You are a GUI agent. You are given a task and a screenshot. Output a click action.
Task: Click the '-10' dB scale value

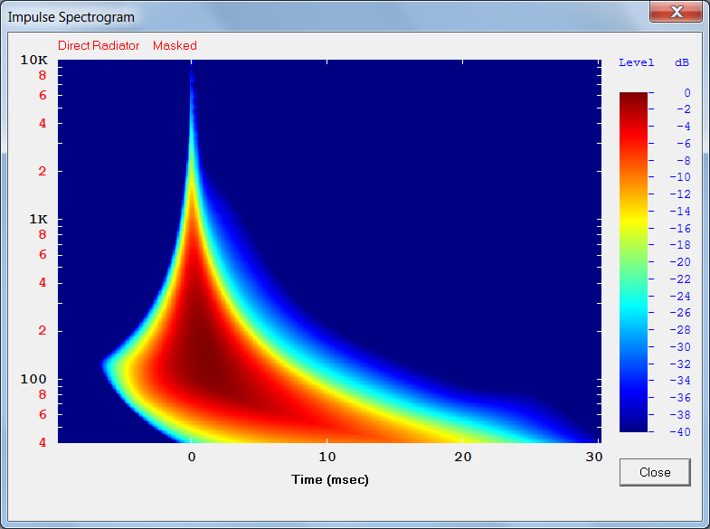[680, 177]
